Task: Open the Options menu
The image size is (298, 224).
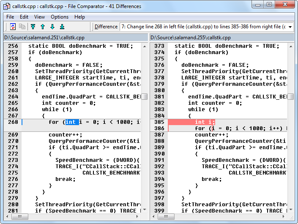Action: [60, 17]
